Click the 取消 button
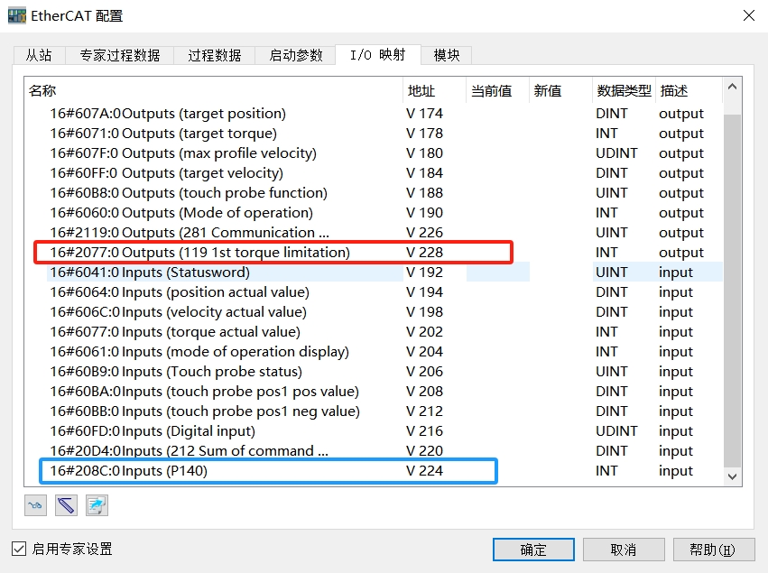 (x=624, y=550)
